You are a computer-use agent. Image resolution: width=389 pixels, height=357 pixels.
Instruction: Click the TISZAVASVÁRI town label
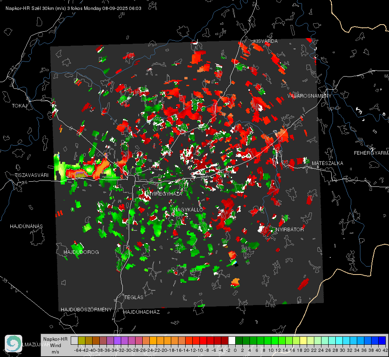point(31,175)
